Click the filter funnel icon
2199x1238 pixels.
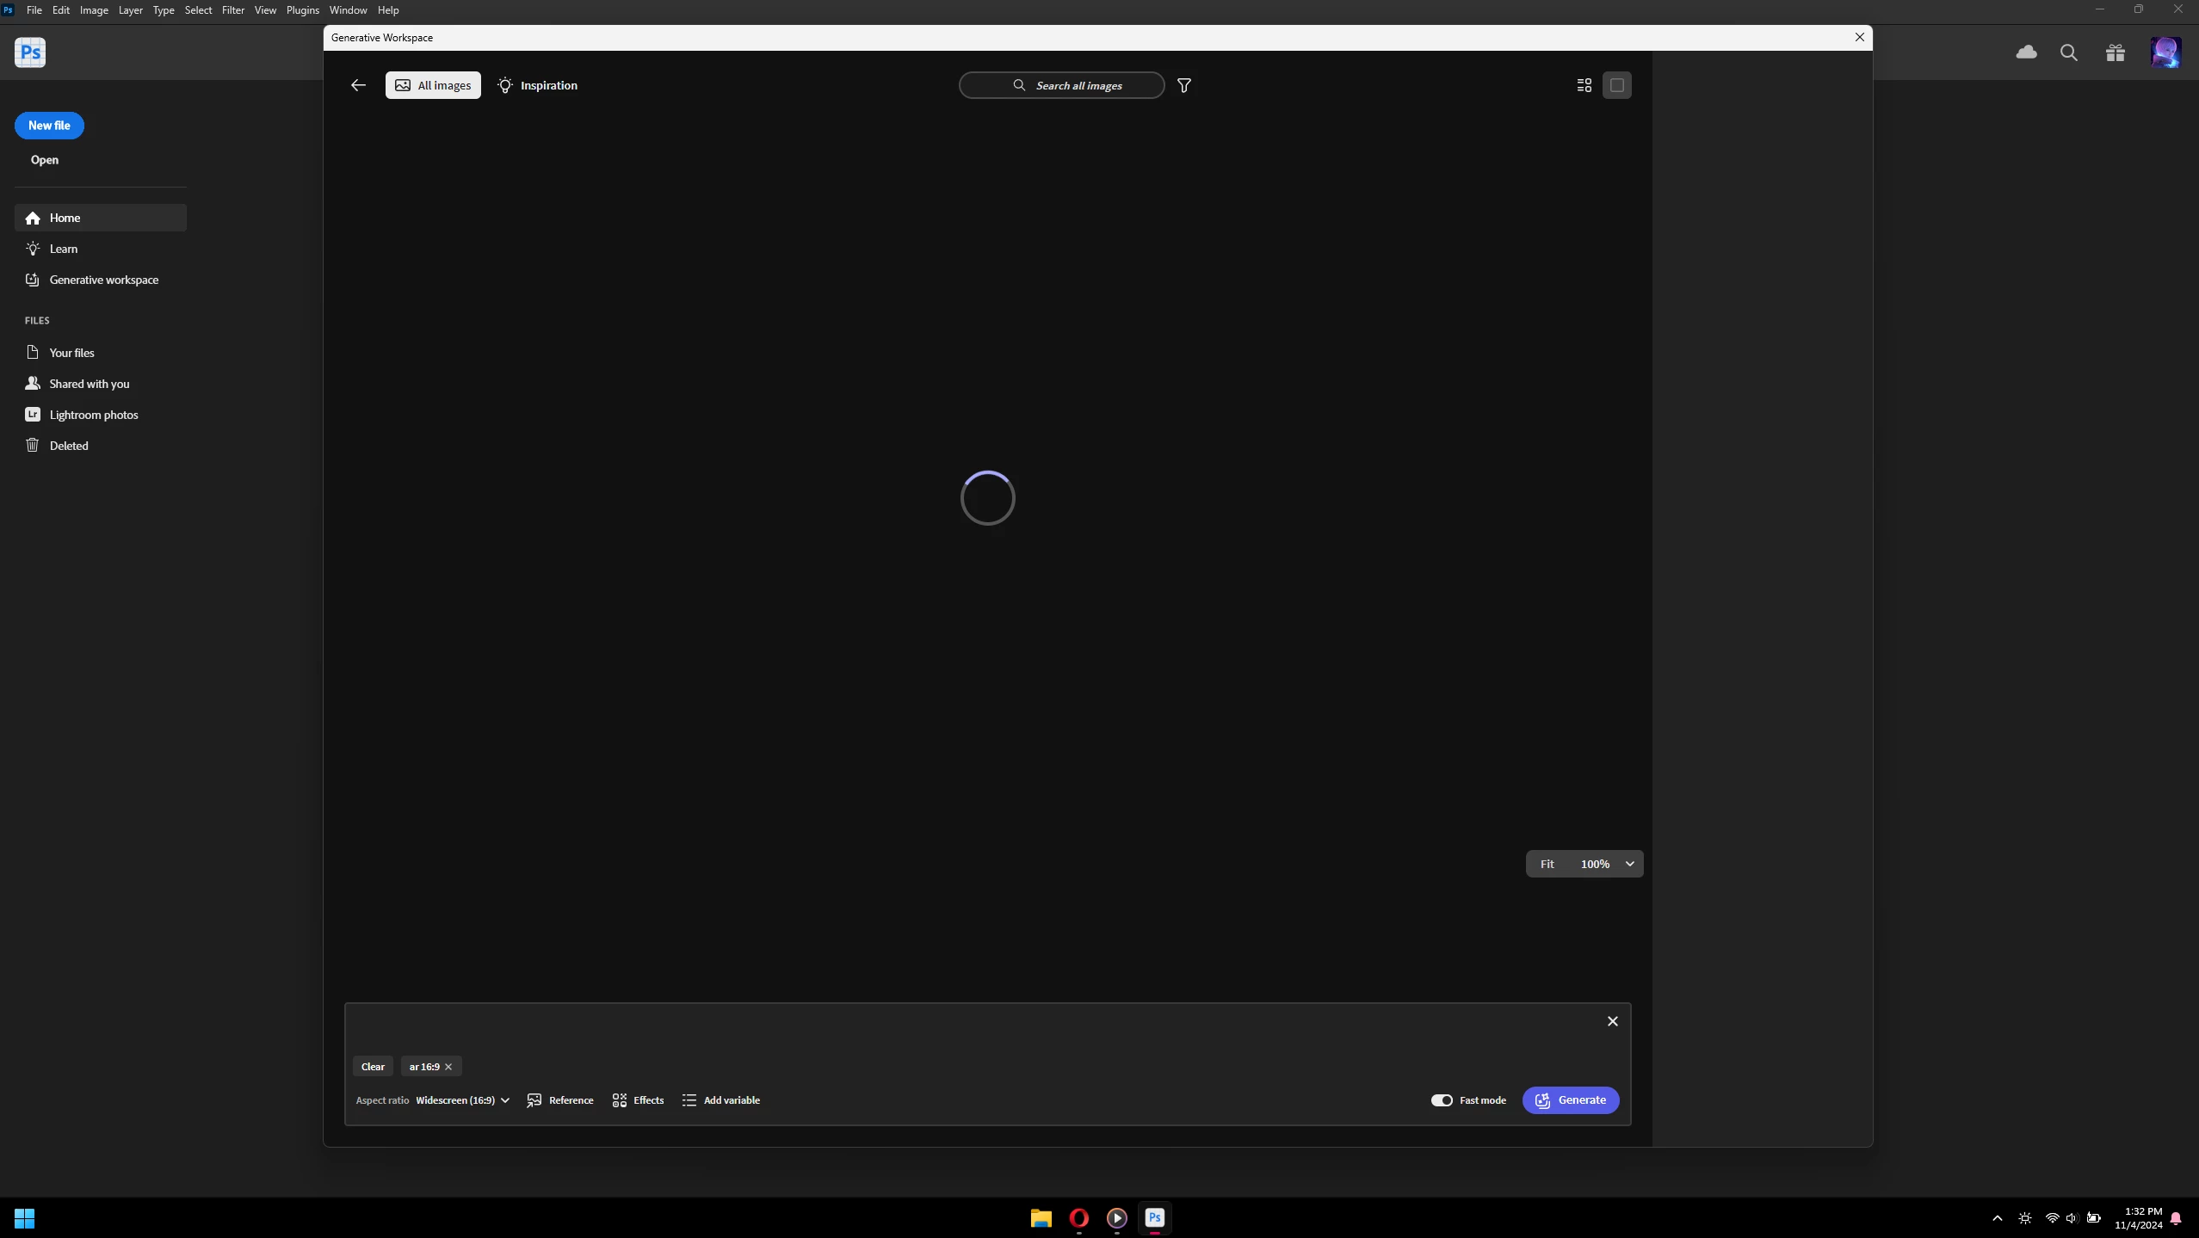[x=1184, y=85]
